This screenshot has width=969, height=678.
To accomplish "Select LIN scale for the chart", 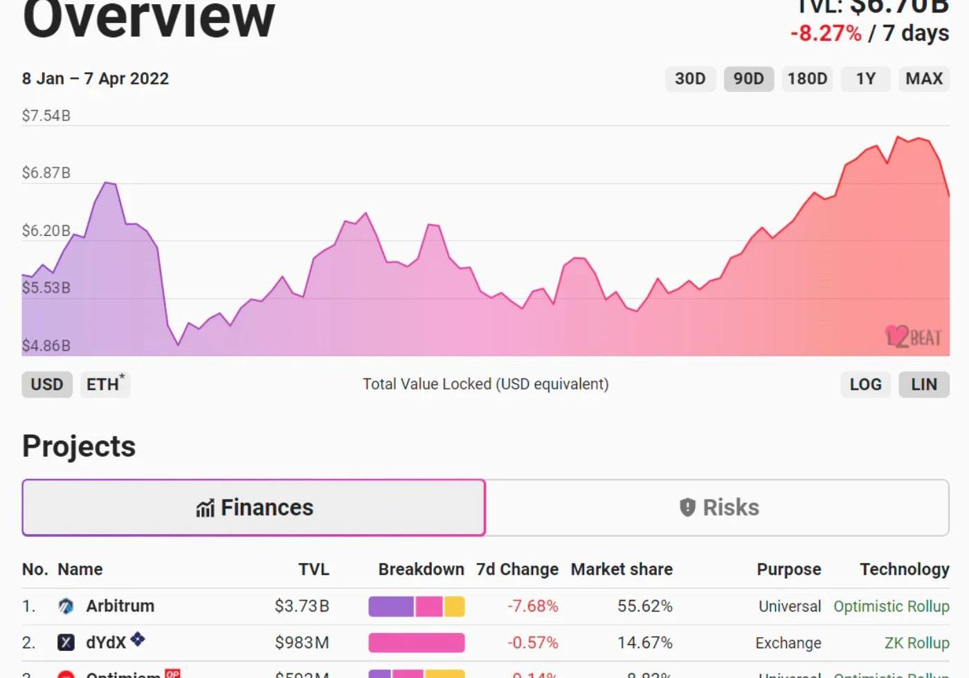I will pos(924,384).
